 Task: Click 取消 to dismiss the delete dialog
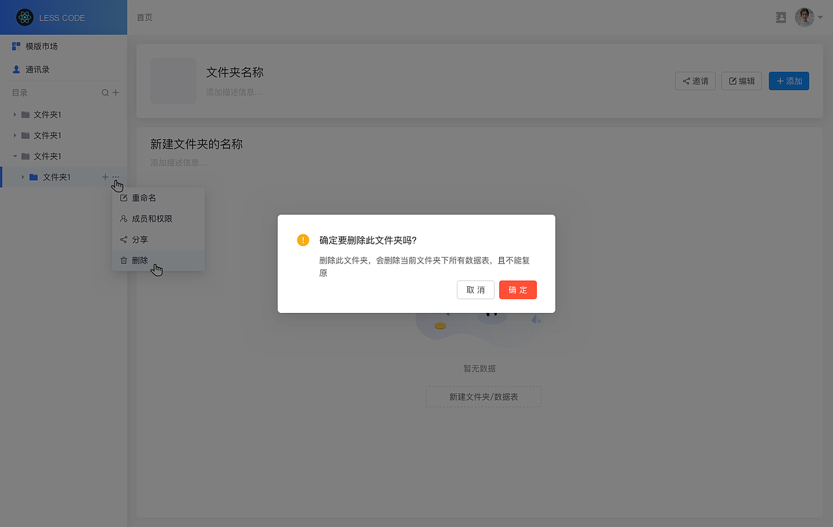[x=475, y=290]
